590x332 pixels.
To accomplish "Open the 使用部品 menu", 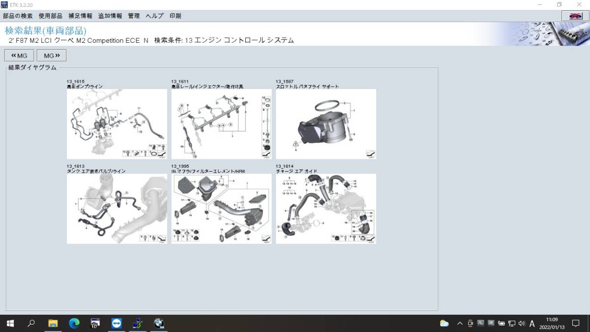I will (50, 16).
